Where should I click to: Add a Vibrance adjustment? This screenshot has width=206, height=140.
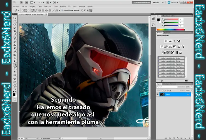162,47
